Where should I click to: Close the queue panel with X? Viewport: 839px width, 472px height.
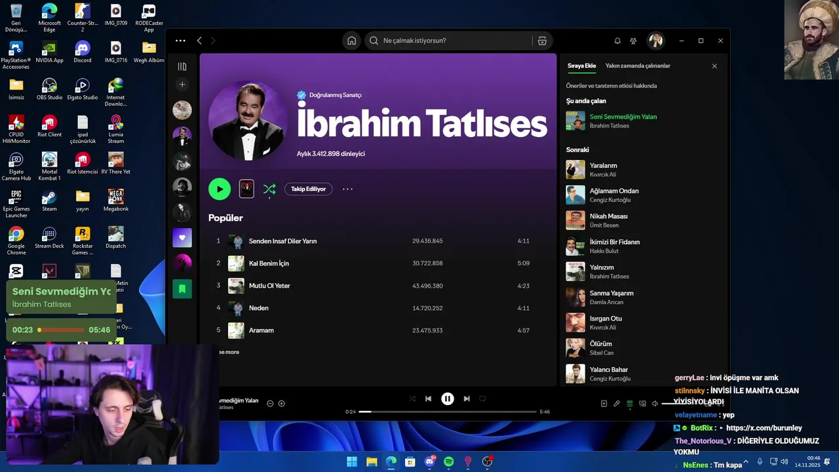[714, 66]
